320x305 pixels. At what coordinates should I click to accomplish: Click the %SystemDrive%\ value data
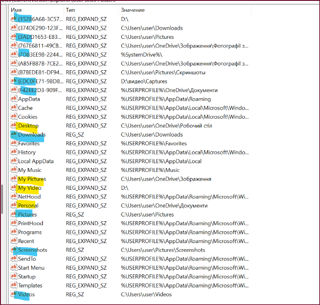[142, 55]
